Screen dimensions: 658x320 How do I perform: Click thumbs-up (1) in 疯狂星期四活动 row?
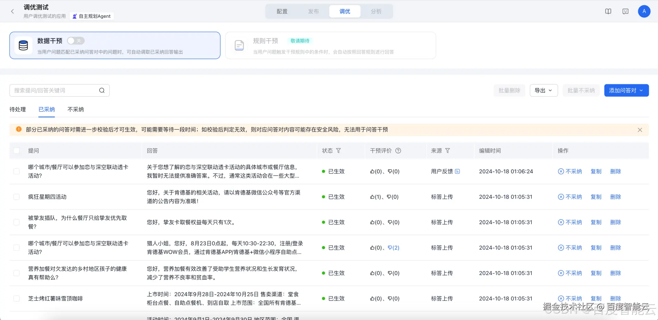[x=375, y=197]
